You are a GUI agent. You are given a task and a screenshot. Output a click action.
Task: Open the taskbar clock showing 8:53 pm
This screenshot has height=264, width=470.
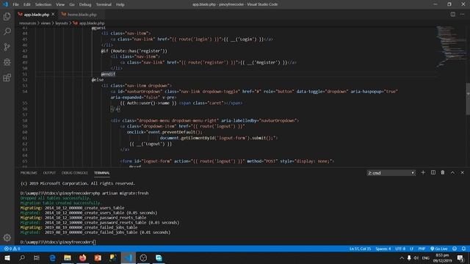point(442,257)
